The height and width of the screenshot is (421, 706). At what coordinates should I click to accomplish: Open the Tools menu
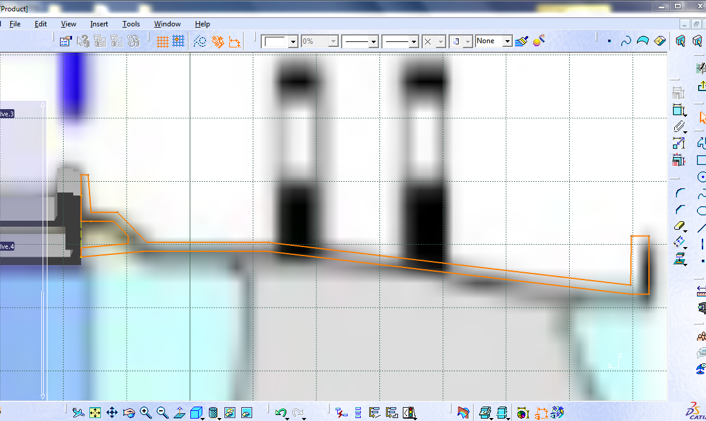point(131,24)
